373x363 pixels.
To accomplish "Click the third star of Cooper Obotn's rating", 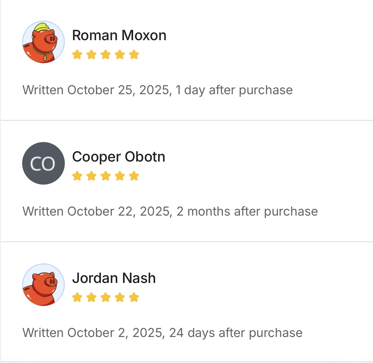I will [106, 176].
